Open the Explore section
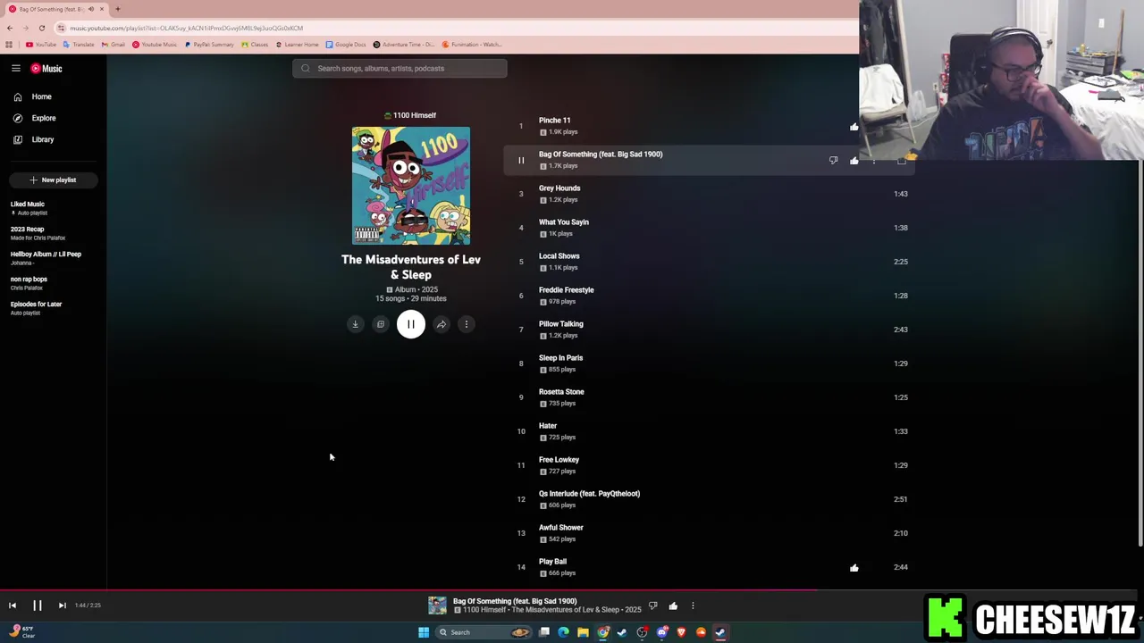1144x643 pixels. (44, 118)
